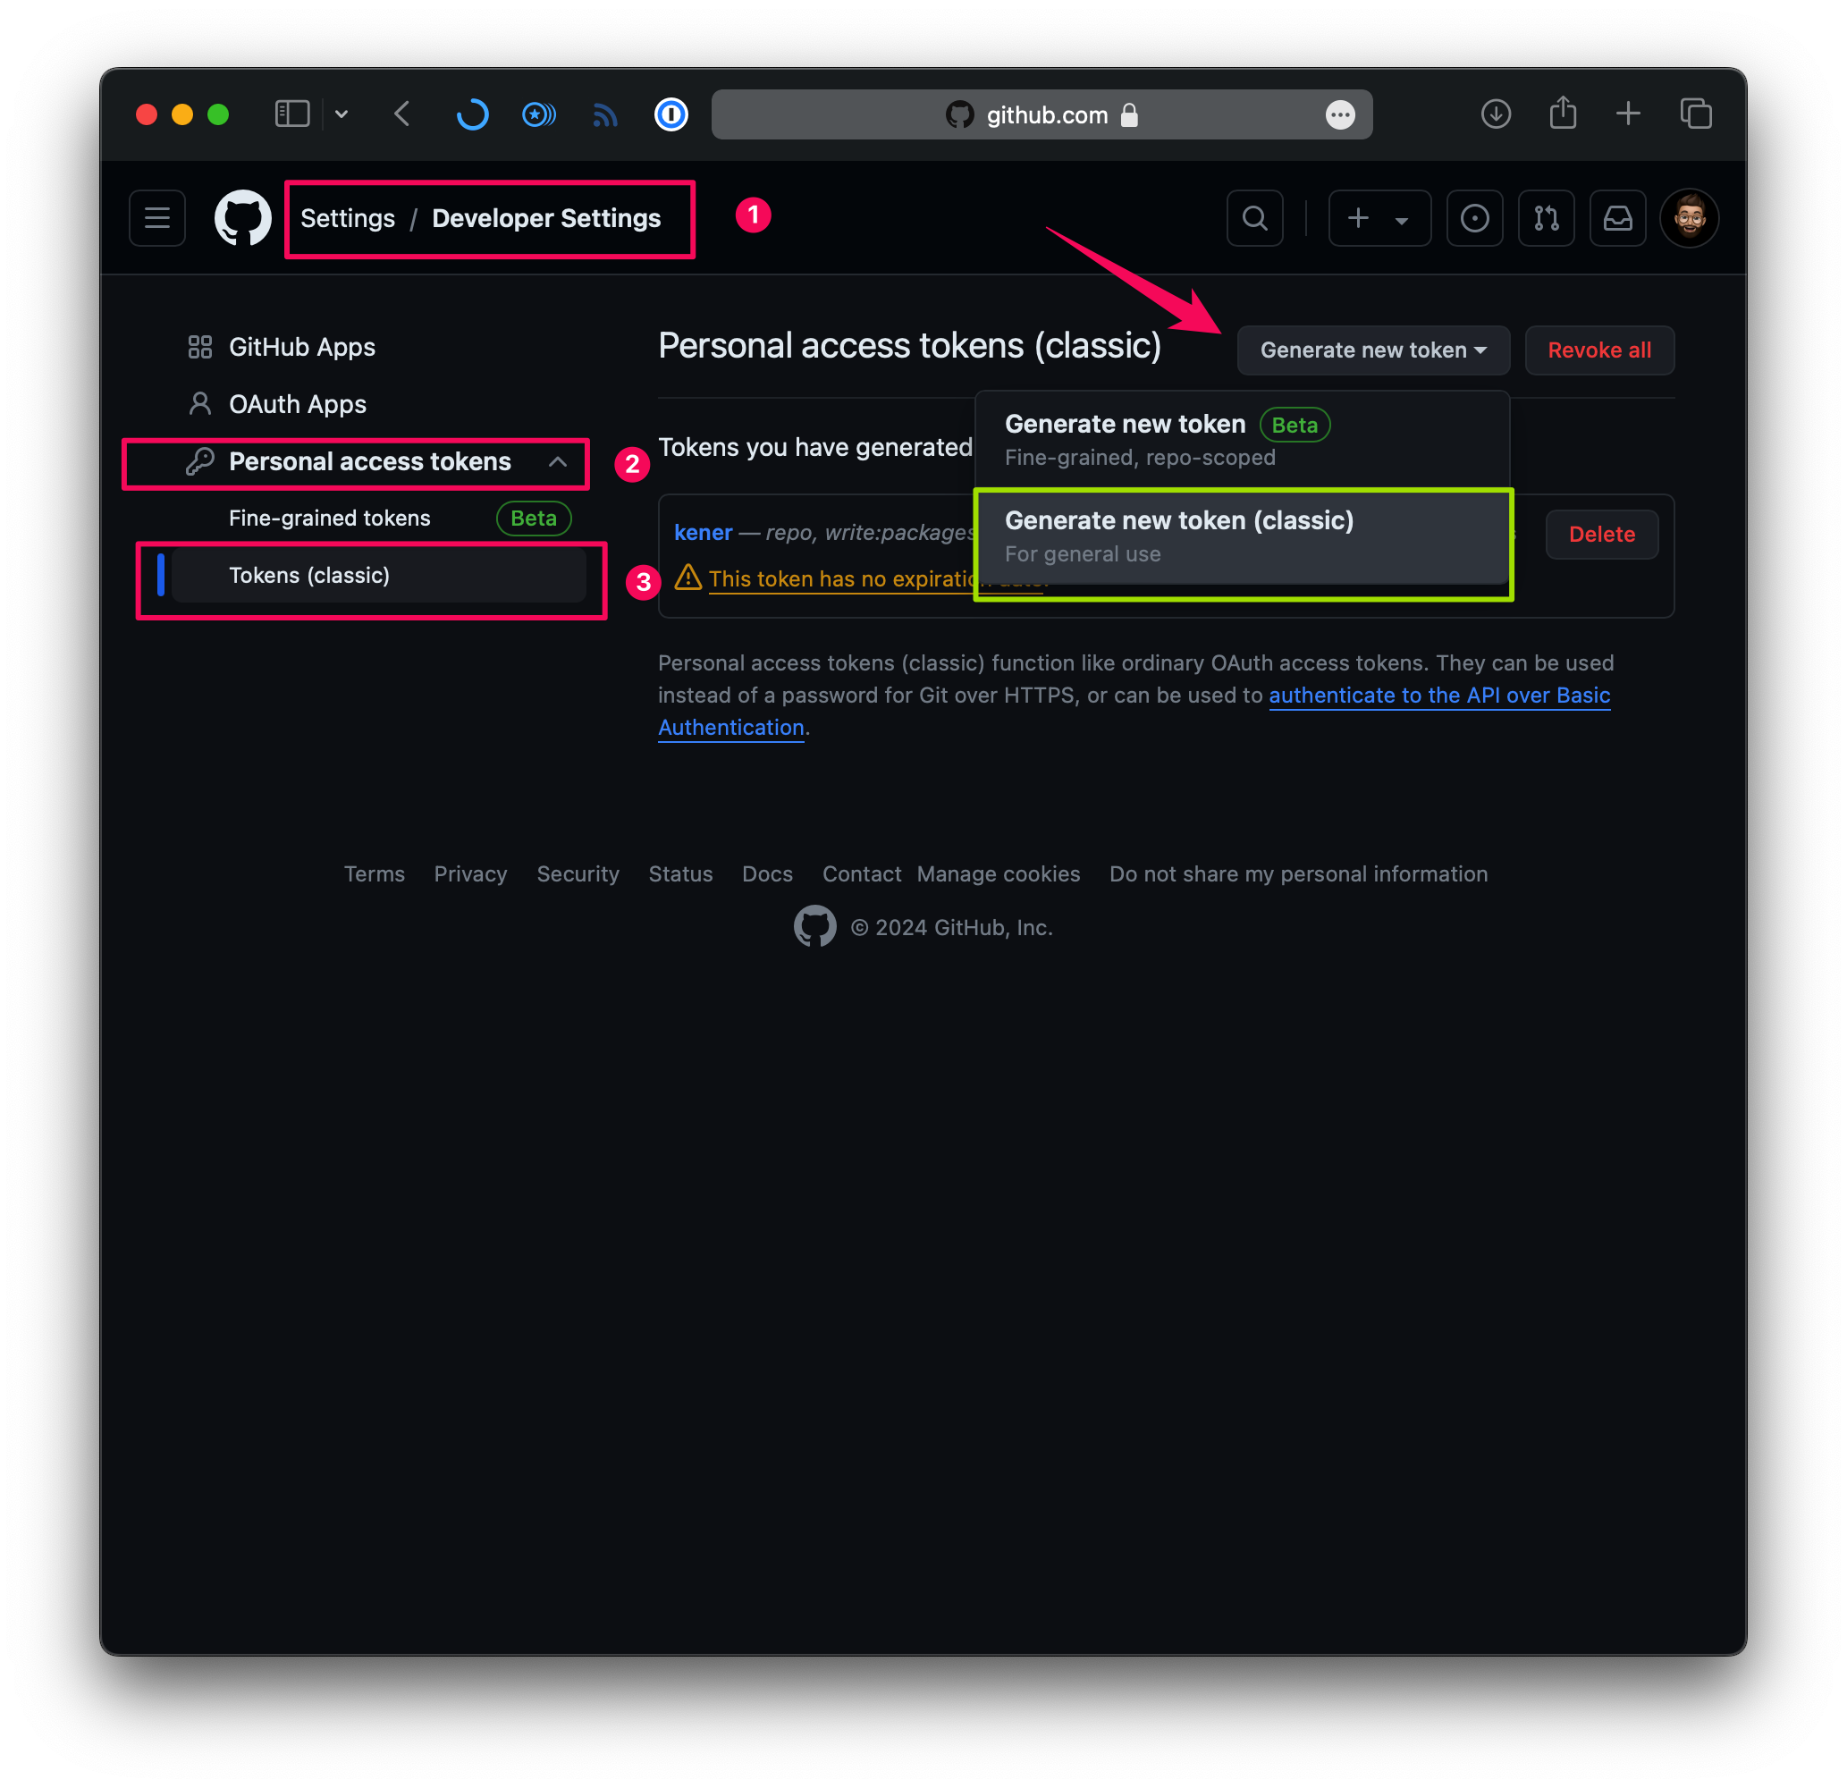Click the GitHub Apps grid icon
1847x1788 pixels.
pos(199,347)
